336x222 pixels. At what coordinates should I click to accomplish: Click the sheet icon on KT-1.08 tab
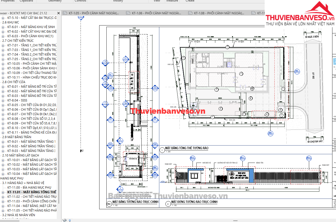pyautogui.click(x=190, y=13)
